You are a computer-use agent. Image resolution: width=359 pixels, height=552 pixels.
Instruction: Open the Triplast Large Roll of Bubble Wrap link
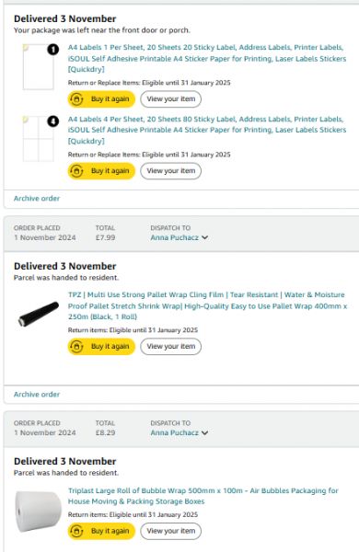[x=203, y=496]
